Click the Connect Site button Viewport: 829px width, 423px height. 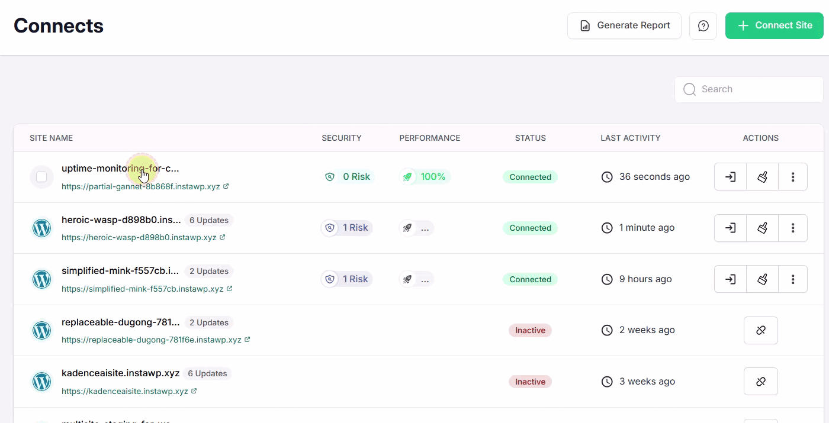coord(775,26)
